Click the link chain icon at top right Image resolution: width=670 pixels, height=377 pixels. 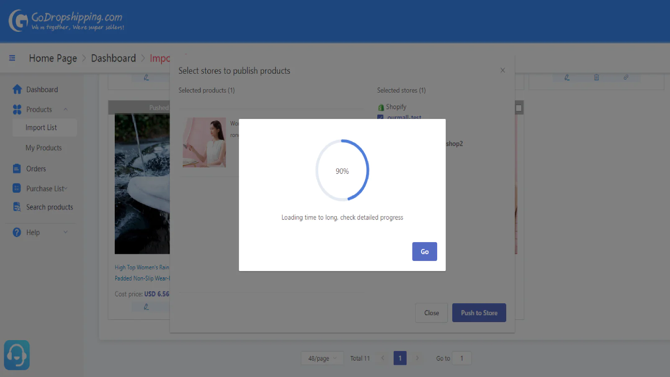pos(626,77)
